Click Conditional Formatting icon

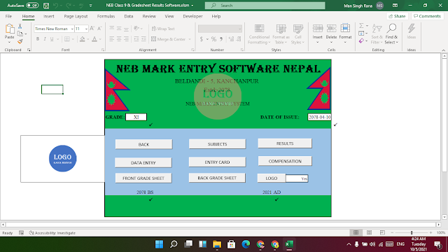pos(259,29)
